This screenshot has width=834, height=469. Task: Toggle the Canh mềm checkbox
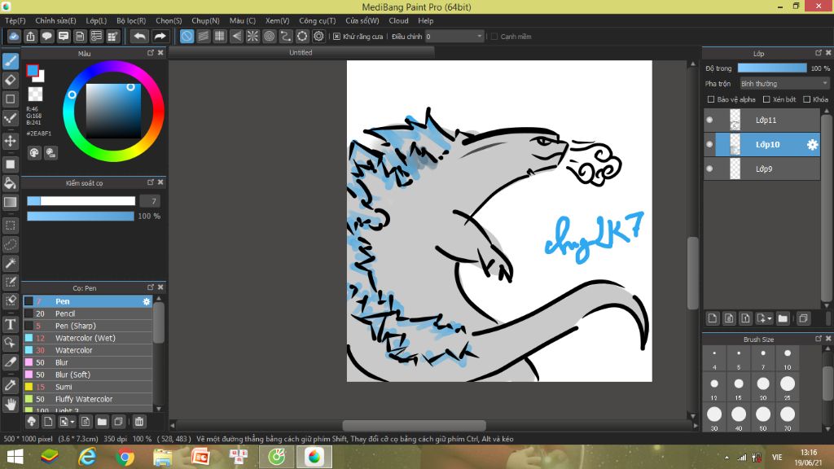pos(494,37)
